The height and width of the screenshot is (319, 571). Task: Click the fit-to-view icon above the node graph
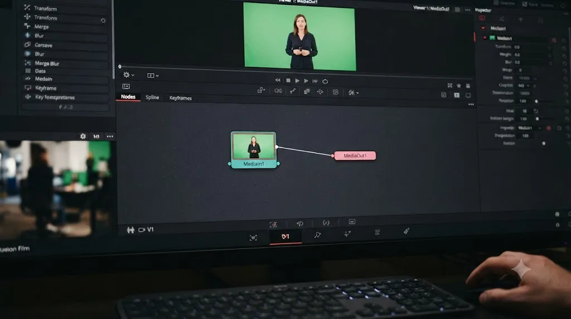click(450, 85)
